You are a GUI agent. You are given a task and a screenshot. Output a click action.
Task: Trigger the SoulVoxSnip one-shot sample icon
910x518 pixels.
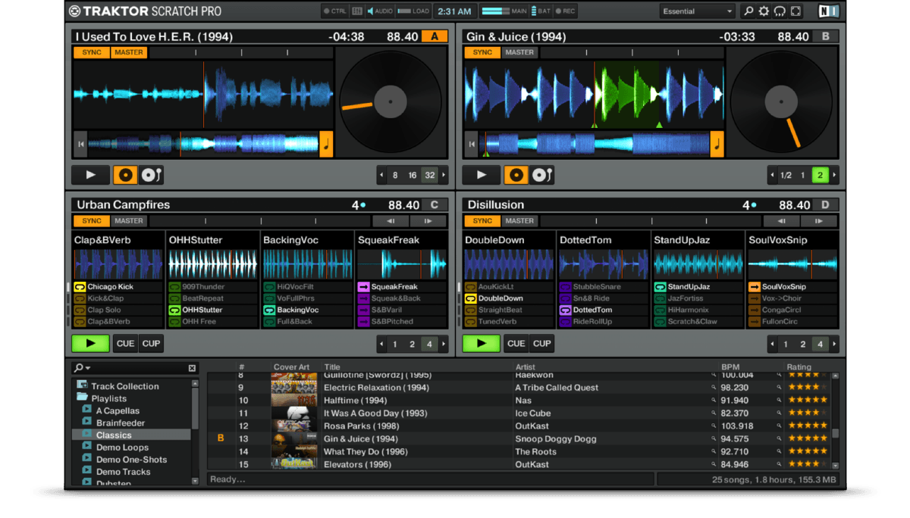coord(754,287)
